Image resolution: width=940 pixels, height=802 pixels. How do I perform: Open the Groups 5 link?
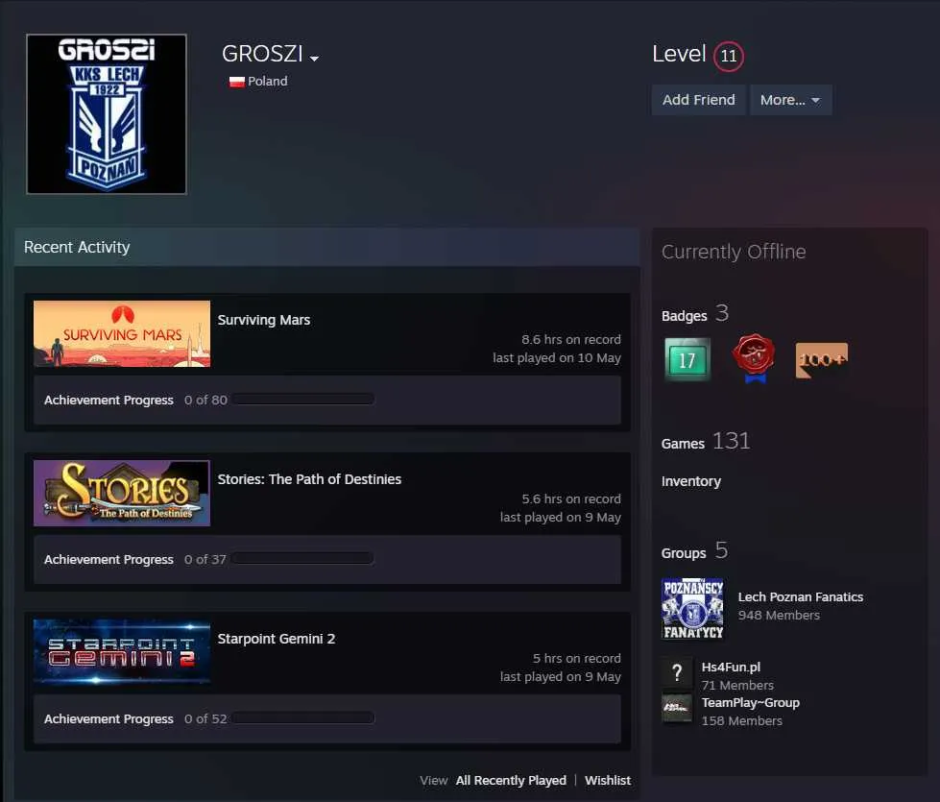pyautogui.click(x=694, y=551)
